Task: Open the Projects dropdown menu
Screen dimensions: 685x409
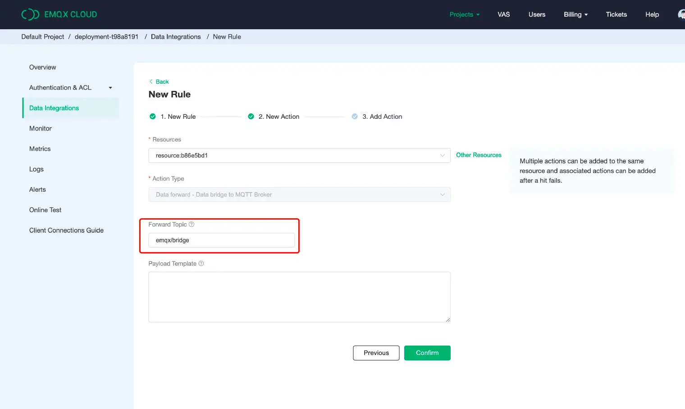Action: [x=465, y=14]
